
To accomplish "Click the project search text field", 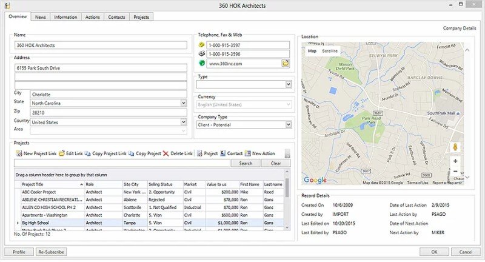I will (121, 163).
